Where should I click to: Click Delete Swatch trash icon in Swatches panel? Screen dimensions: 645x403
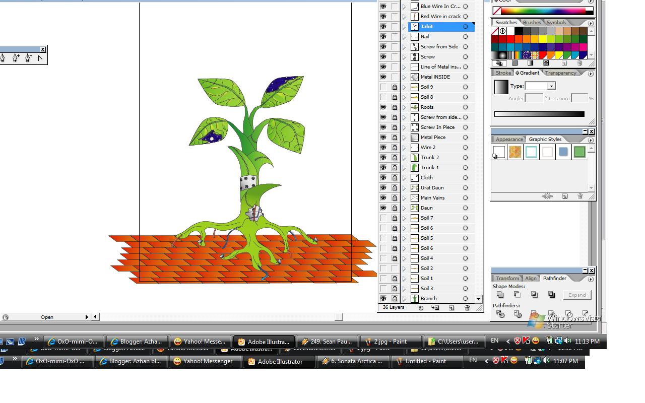[579, 63]
